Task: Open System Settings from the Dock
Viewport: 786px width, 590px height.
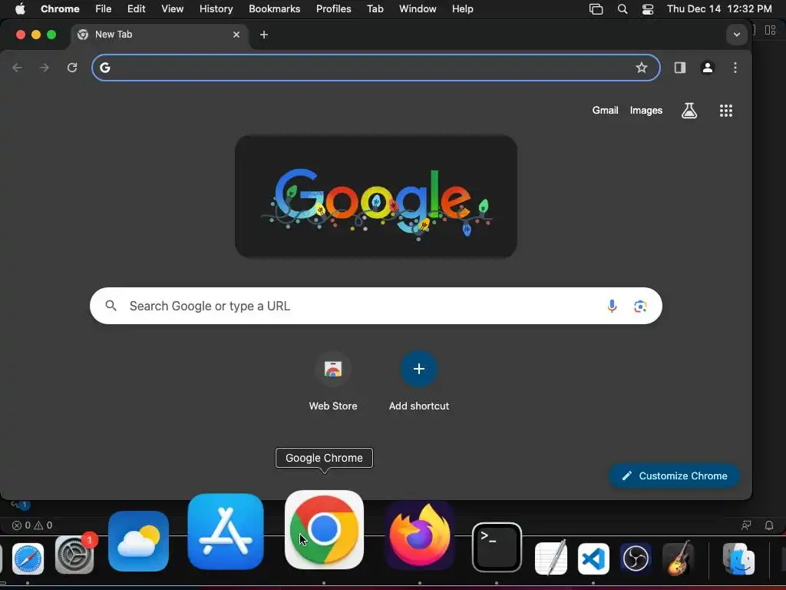Action: pos(74,555)
